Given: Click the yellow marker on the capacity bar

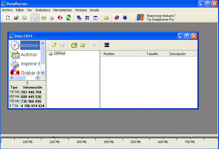Looking at the screenshot, I should tap(191, 137).
